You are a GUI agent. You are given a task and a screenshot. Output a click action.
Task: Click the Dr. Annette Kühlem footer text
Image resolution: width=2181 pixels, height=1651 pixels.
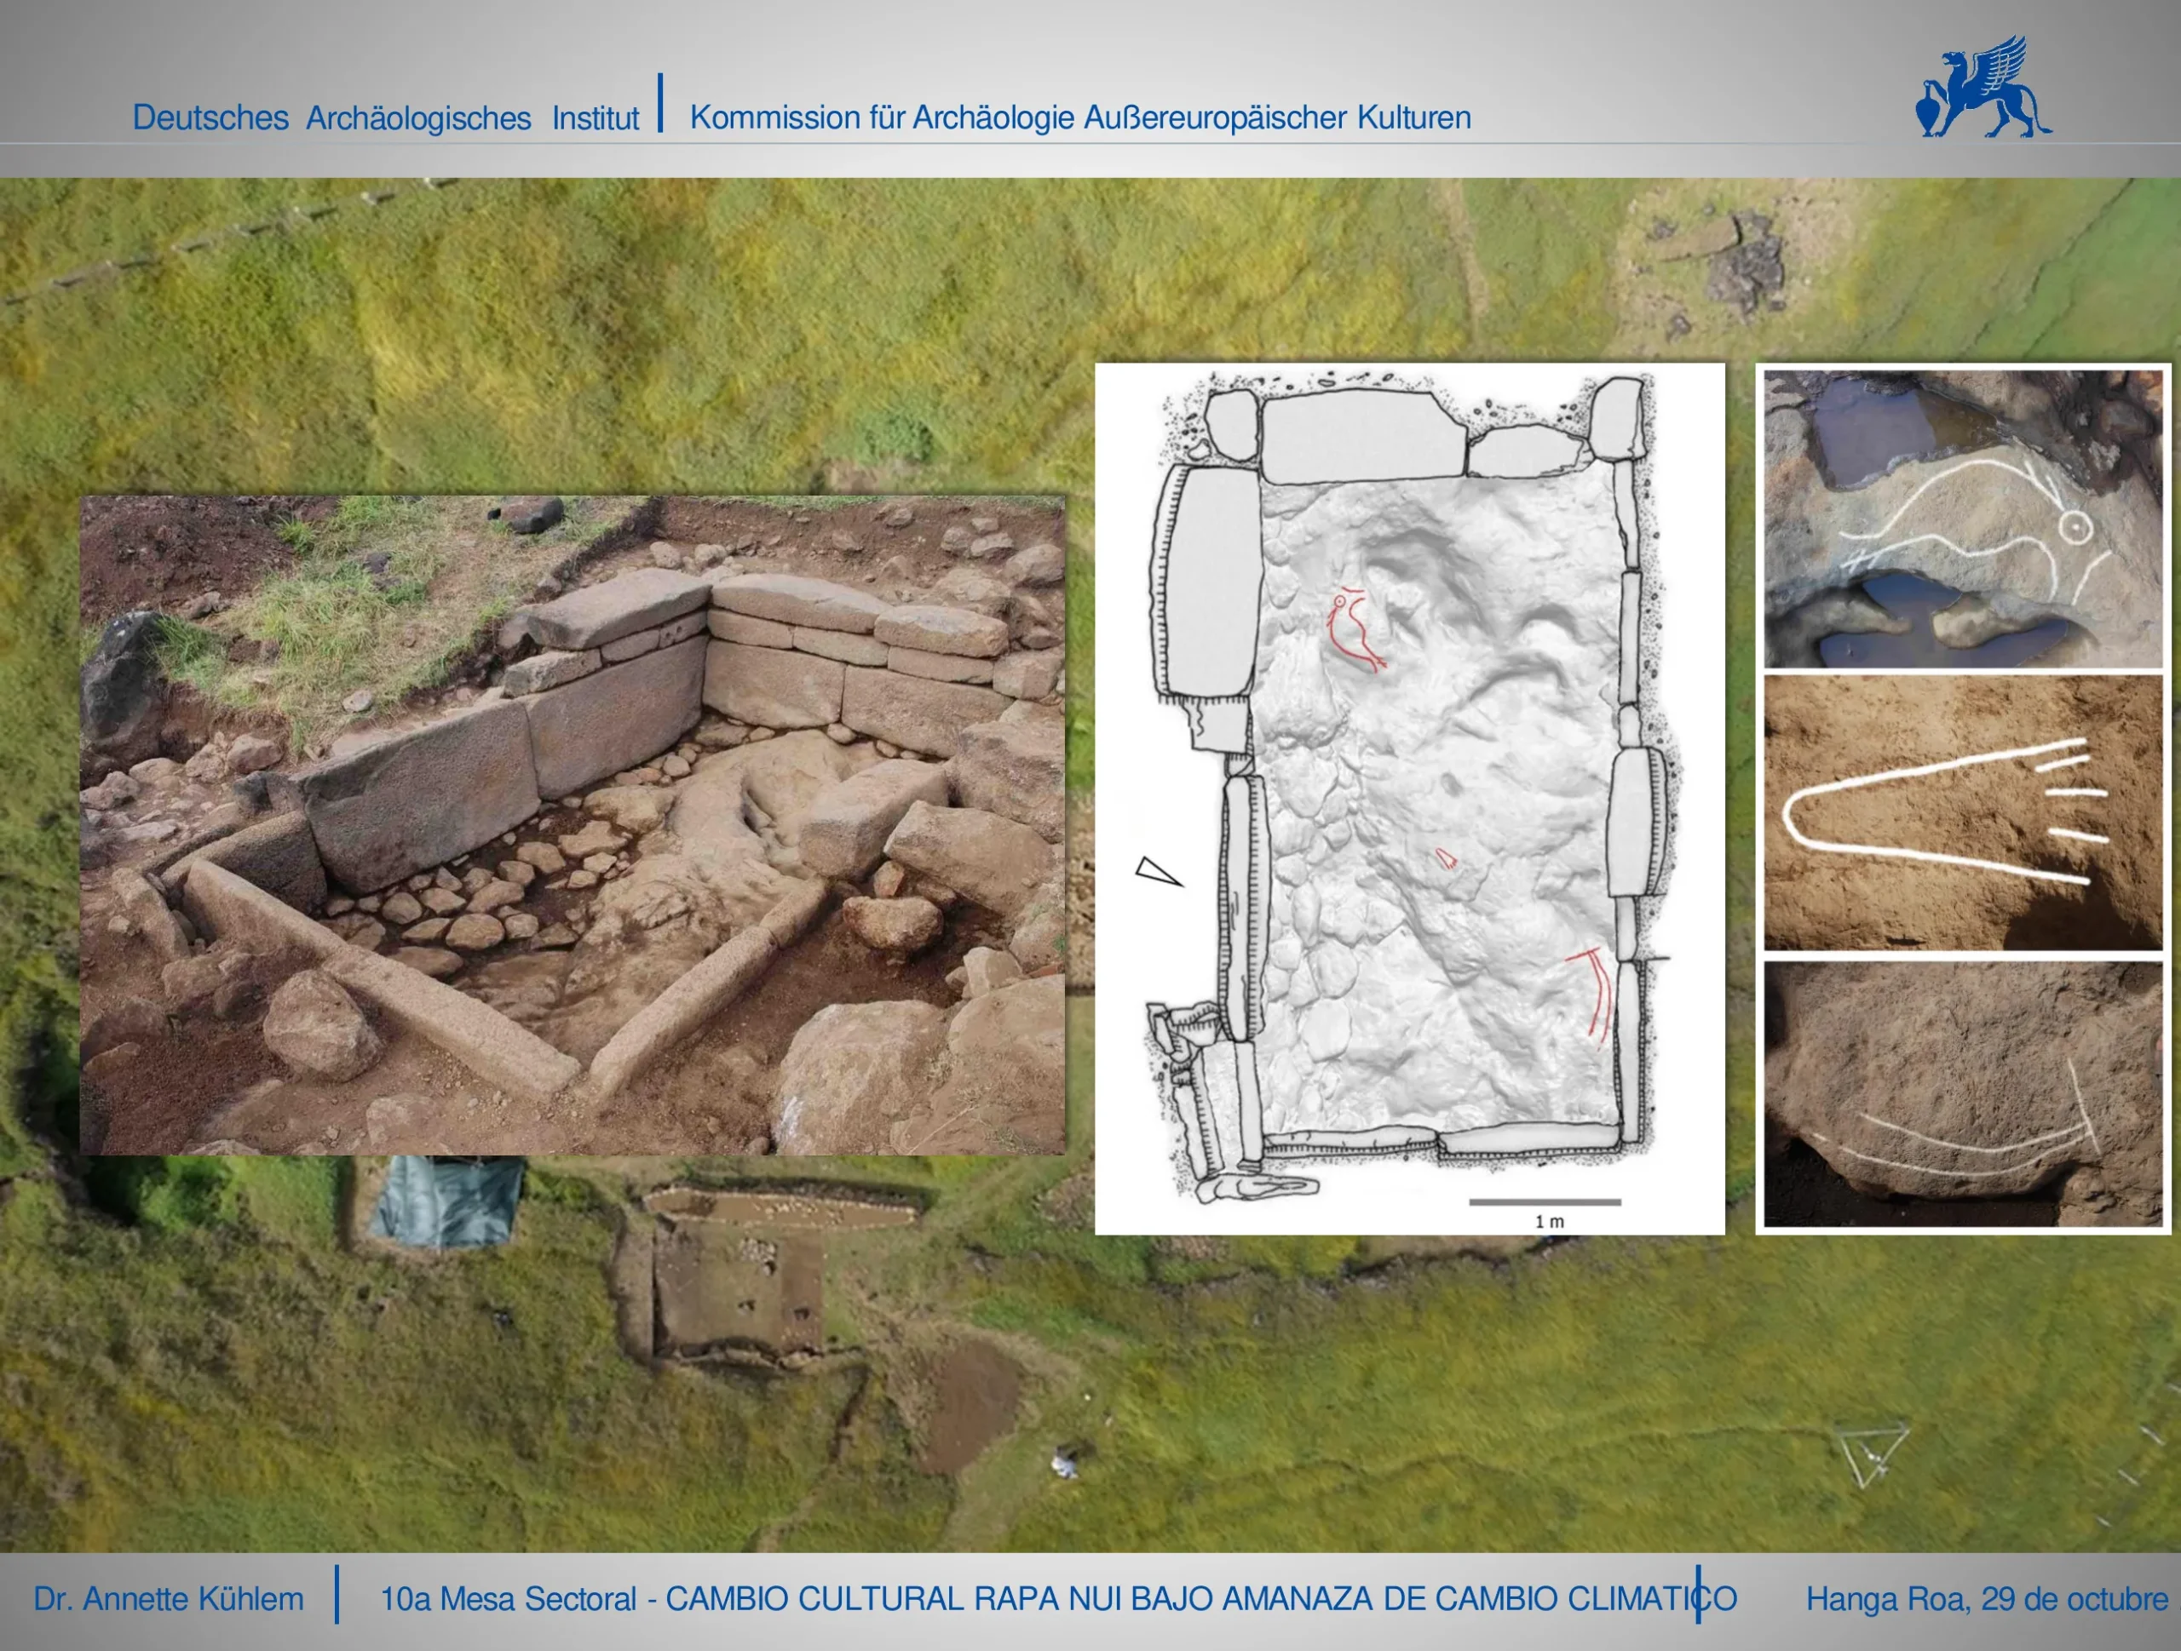click(x=169, y=1599)
